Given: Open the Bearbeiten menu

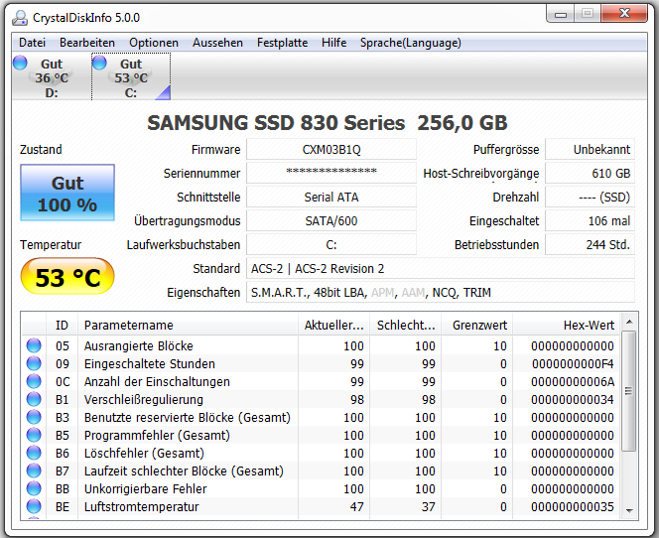Looking at the screenshot, I should (87, 43).
